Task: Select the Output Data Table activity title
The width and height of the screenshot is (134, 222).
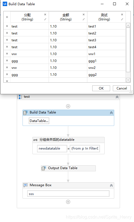Action: [x=63, y=168]
